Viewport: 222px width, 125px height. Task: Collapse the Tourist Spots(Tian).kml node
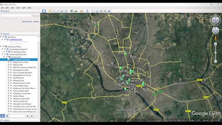coord(2,55)
